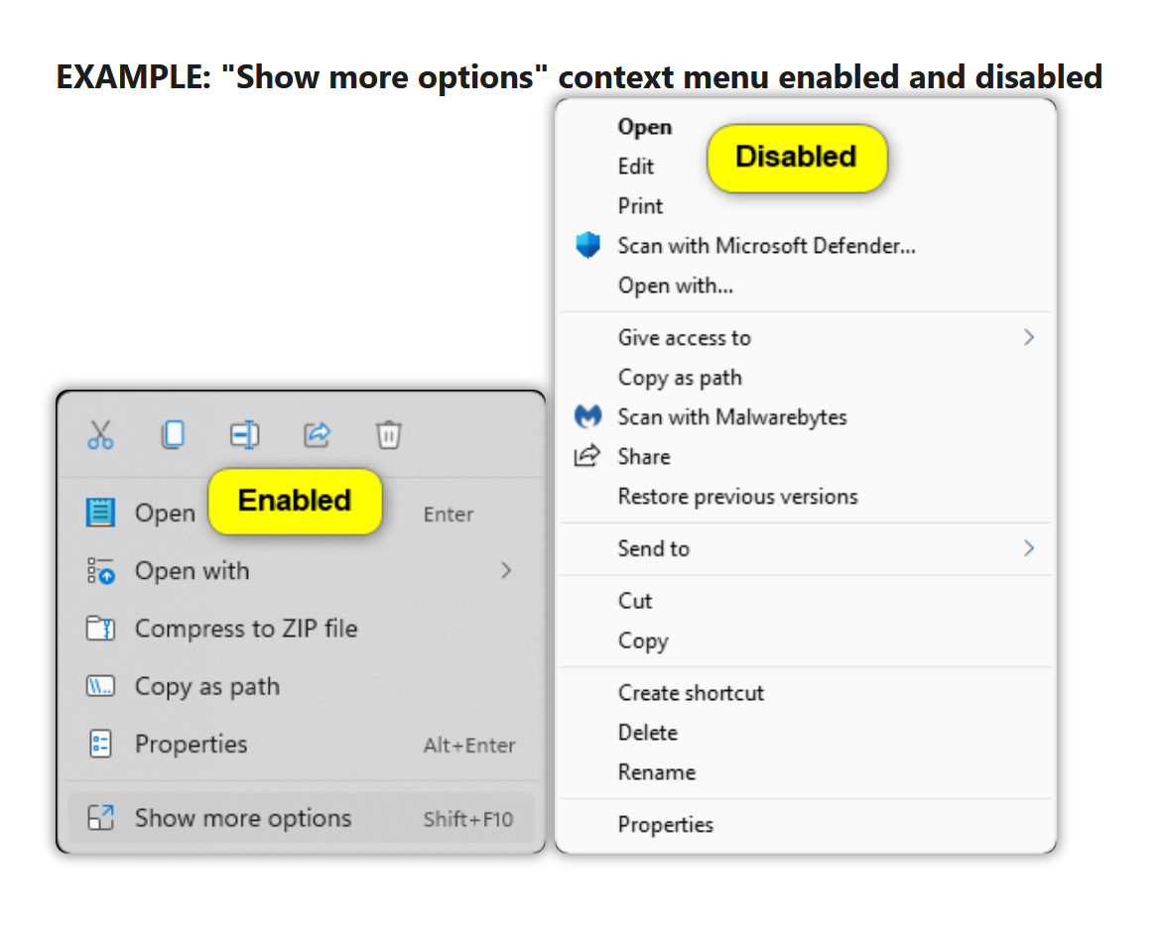Click the Malwarebytes logo icon
The image size is (1164, 933).
587,416
